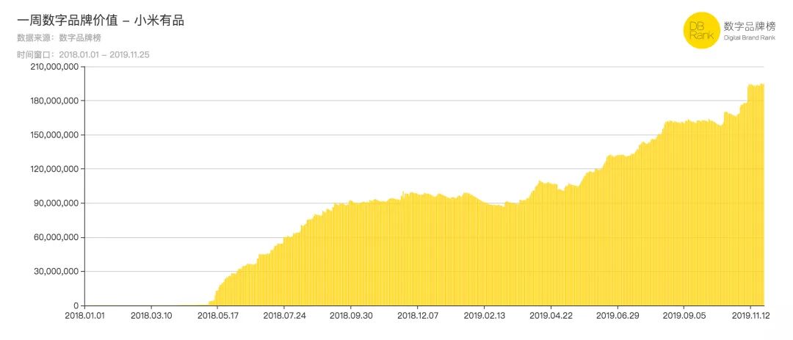Click the 2018.07.24 x-axis date label
The image size is (793, 340).
tap(284, 316)
